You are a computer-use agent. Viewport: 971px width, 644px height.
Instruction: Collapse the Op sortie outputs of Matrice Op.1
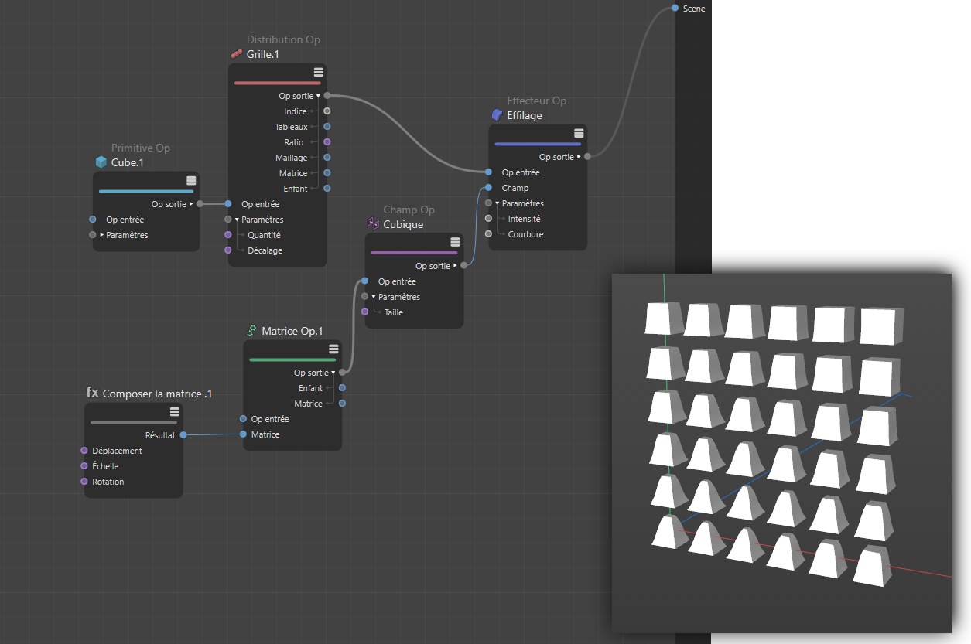coord(333,373)
